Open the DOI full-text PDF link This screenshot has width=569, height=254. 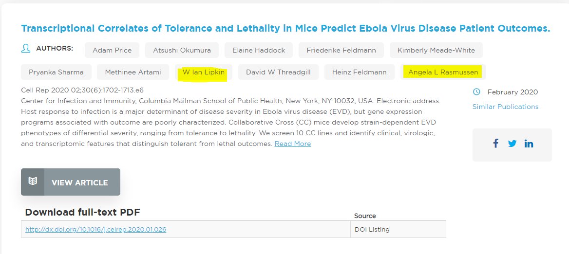click(x=95, y=229)
